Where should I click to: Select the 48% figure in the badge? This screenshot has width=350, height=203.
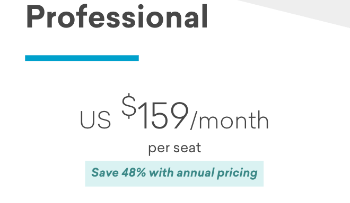click(x=134, y=173)
